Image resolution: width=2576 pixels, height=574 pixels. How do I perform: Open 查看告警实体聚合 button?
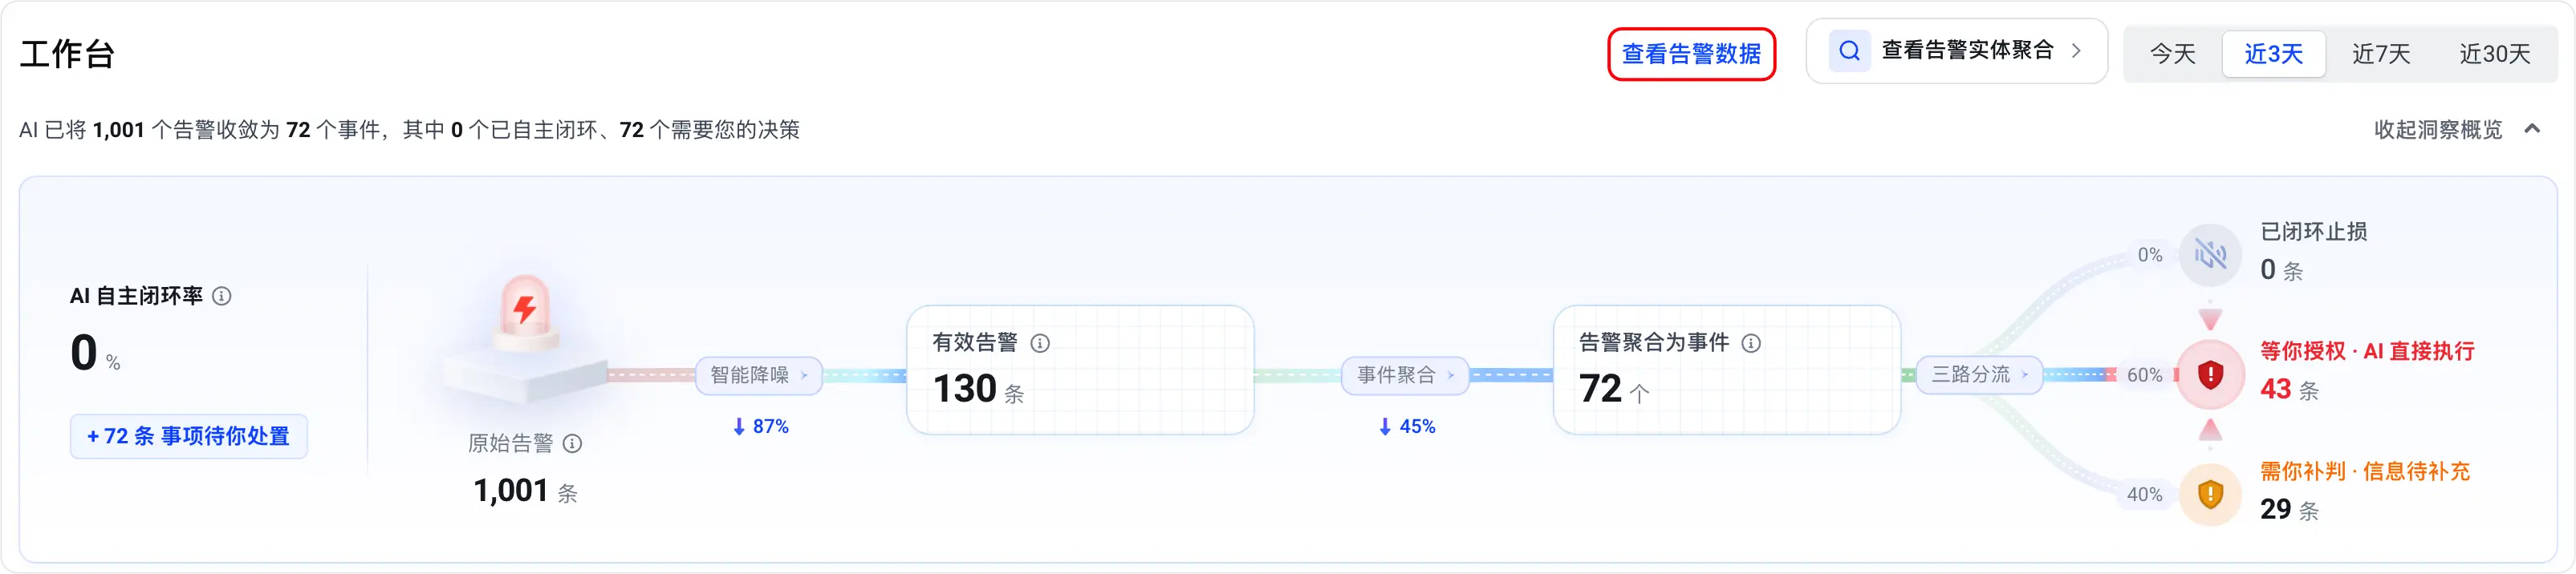(x=1956, y=51)
